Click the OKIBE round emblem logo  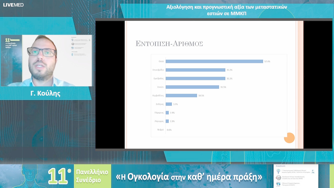pos(278,177)
